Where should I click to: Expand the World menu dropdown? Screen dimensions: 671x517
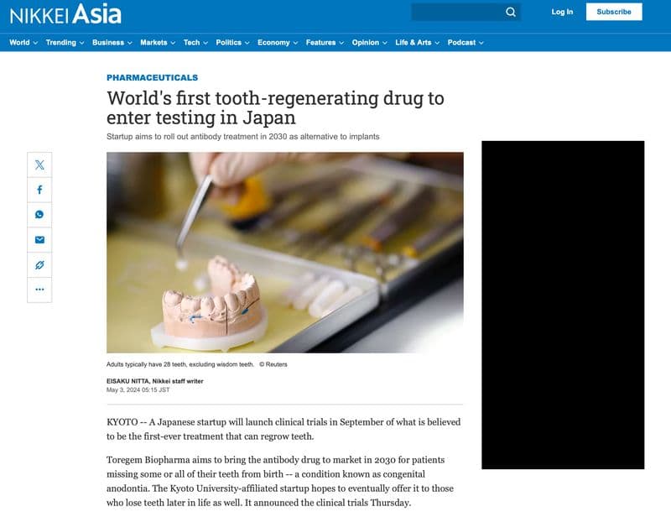(23, 43)
